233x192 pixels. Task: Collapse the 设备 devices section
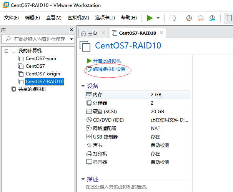(x=83, y=86)
